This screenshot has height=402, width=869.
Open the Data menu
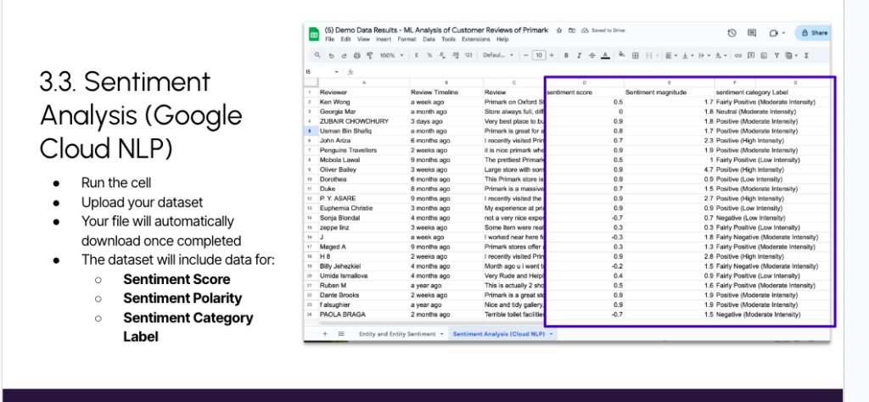[x=429, y=39]
